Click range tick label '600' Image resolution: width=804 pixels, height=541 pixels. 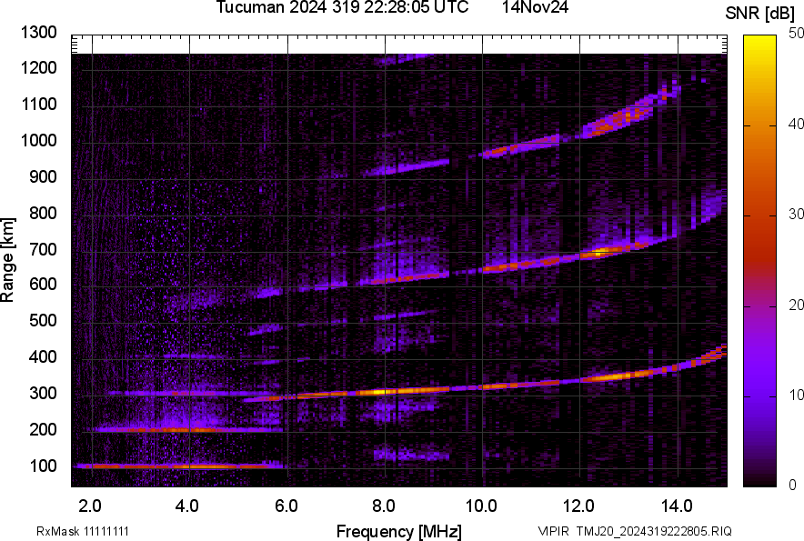click(x=43, y=284)
